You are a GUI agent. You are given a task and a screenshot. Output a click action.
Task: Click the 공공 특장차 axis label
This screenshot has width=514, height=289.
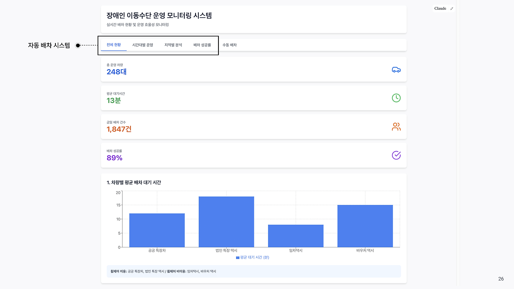[x=157, y=250]
